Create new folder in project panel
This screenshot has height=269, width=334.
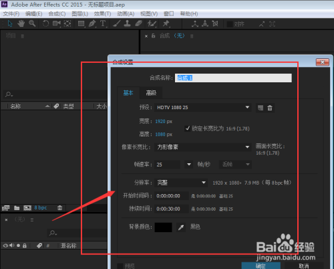17,208
